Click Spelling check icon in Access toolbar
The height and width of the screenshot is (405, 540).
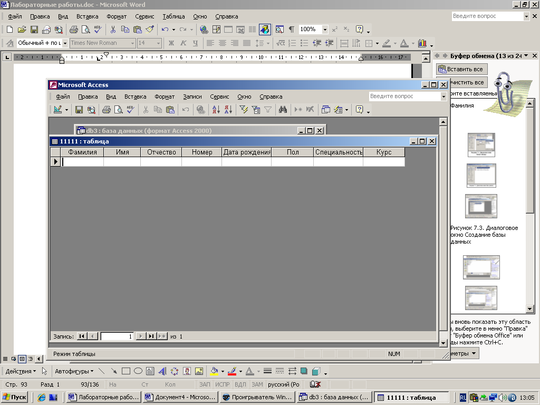[131, 110]
